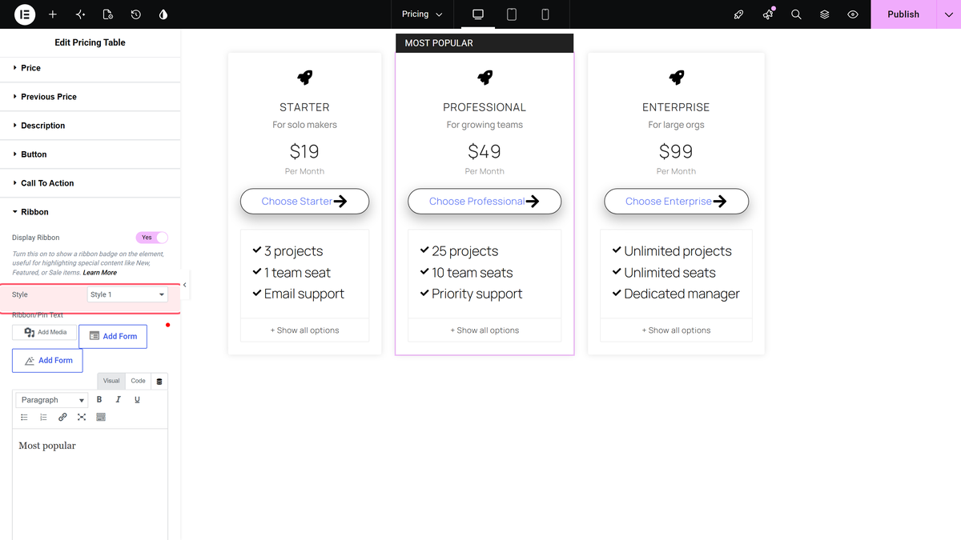Expand the Price section
This screenshot has height=540, width=961.
pos(90,68)
